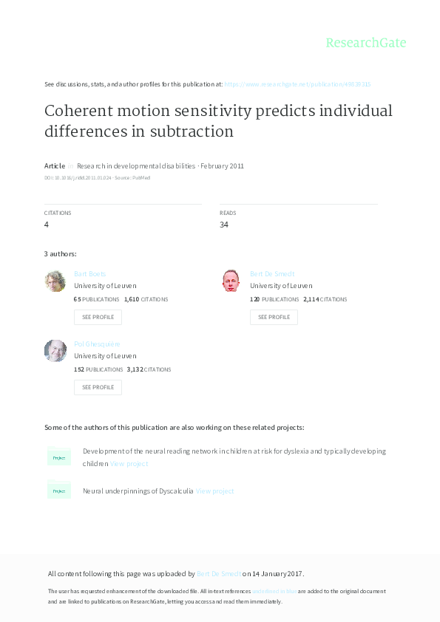Image resolution: width=440 pixels, height=622 pixels.
Task: Open the researchgate.net publication URL link
Action: pos(297,84)
